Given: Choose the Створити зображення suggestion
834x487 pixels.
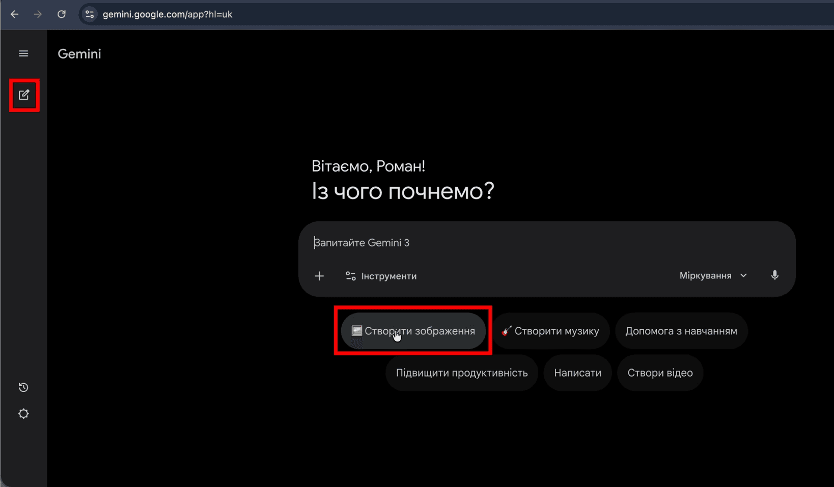Looking at the screenshot, I should [413, 331].
